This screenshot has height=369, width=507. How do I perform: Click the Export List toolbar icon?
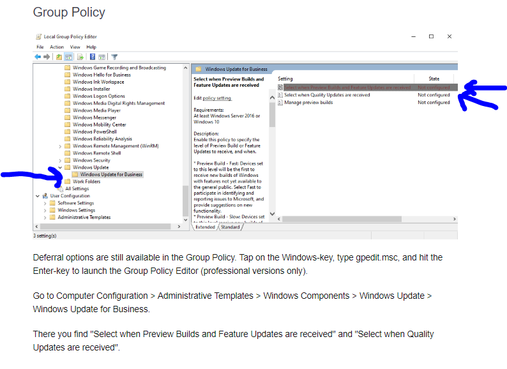pyautogui.click(x=80, y=57)
